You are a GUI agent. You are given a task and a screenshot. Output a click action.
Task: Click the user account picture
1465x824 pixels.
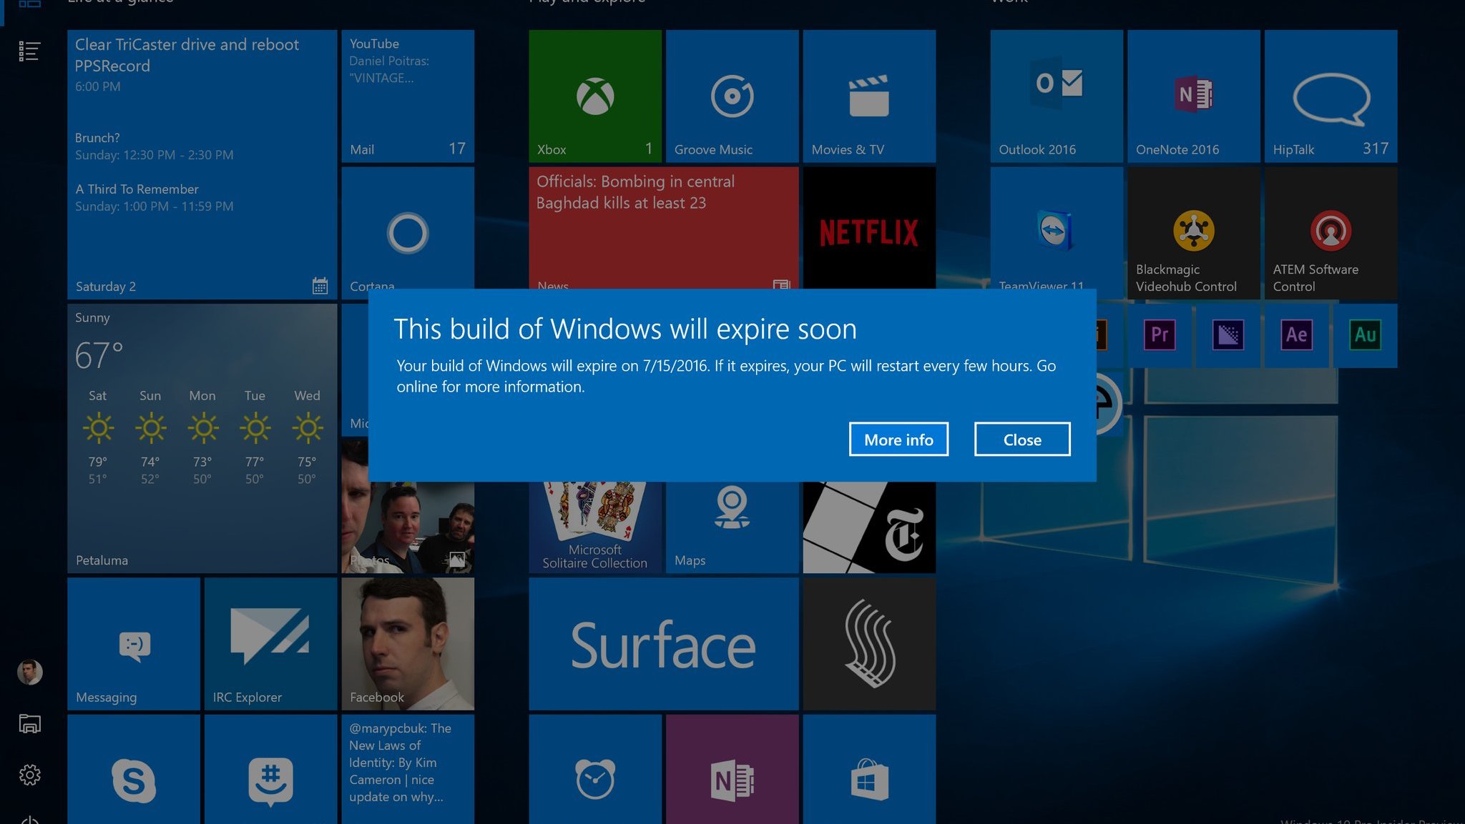point(29,672)
